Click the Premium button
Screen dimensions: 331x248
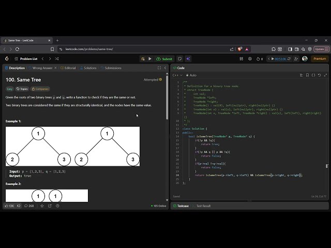(320, 58)
